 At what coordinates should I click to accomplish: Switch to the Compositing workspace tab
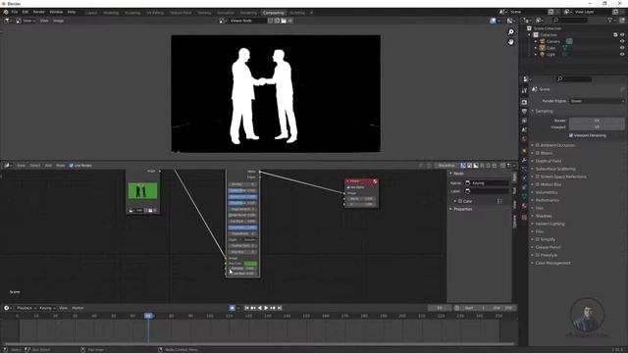click(x=273, y=13)
